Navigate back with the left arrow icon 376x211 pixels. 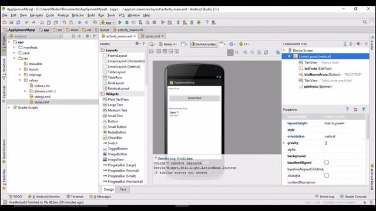coord(80,22)
